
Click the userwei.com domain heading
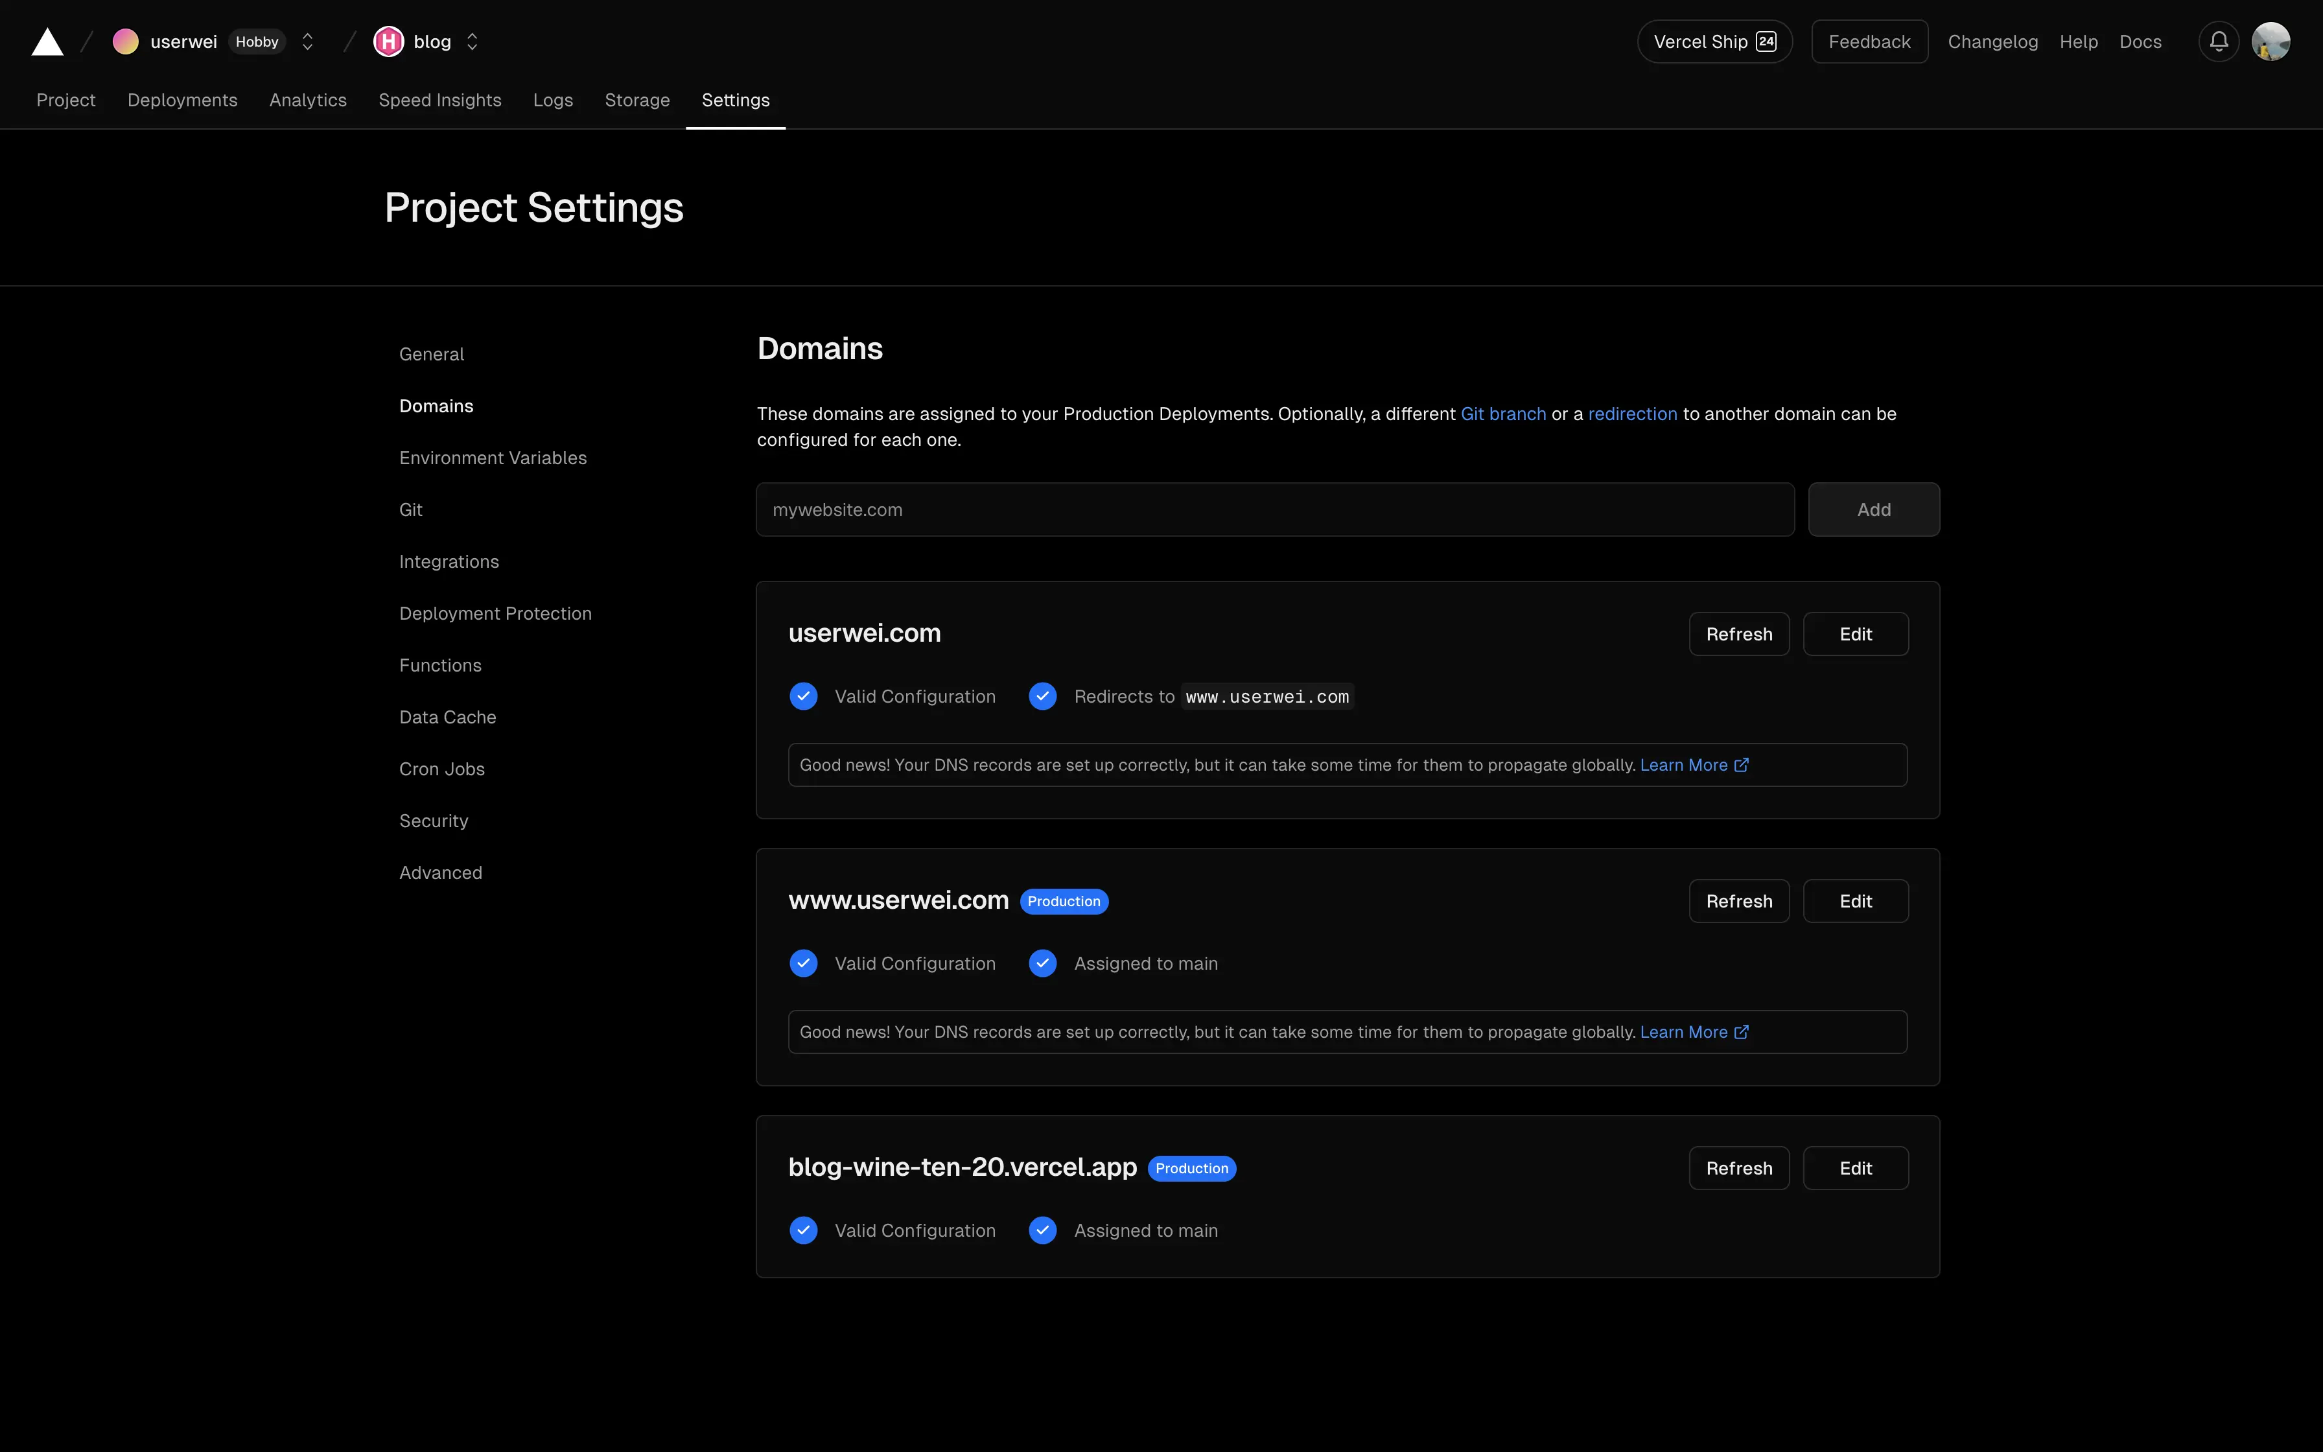pos(865,633)
